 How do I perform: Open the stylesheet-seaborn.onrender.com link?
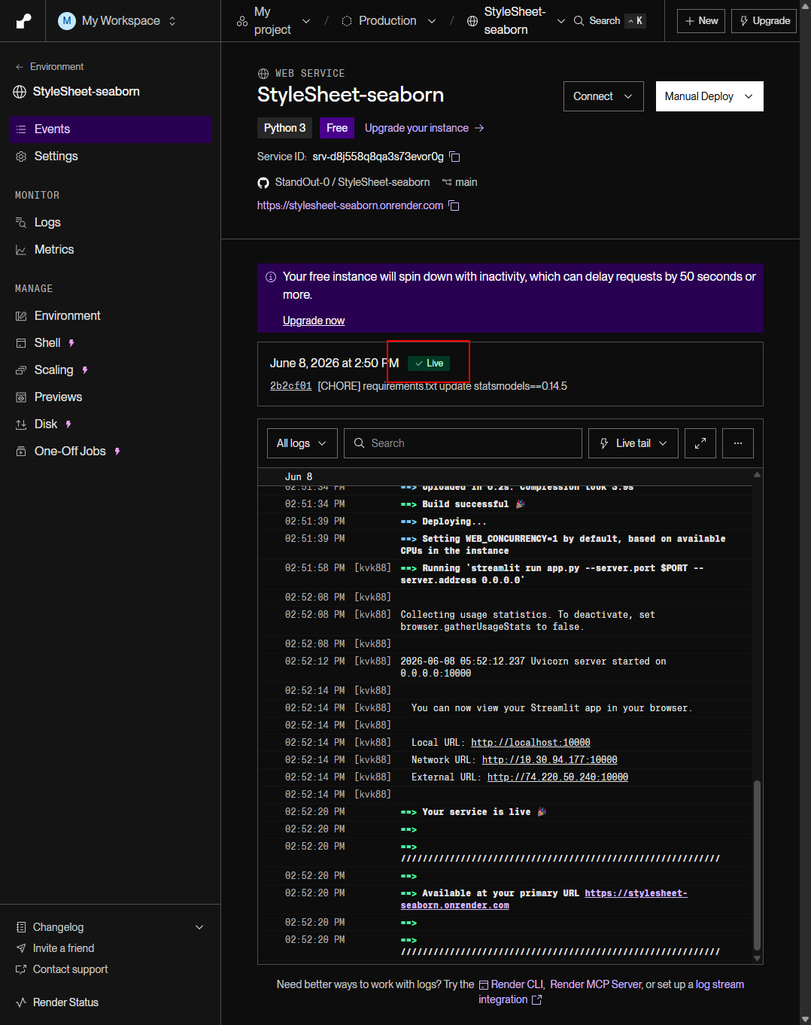(350, 205)
